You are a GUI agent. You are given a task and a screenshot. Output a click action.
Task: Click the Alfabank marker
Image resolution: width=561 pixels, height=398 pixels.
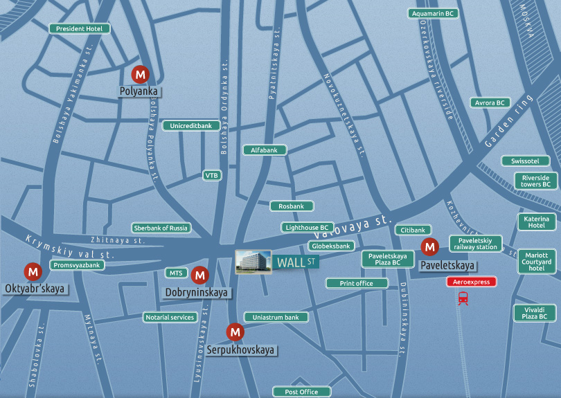pyautogui.click(x=265, y=150)
